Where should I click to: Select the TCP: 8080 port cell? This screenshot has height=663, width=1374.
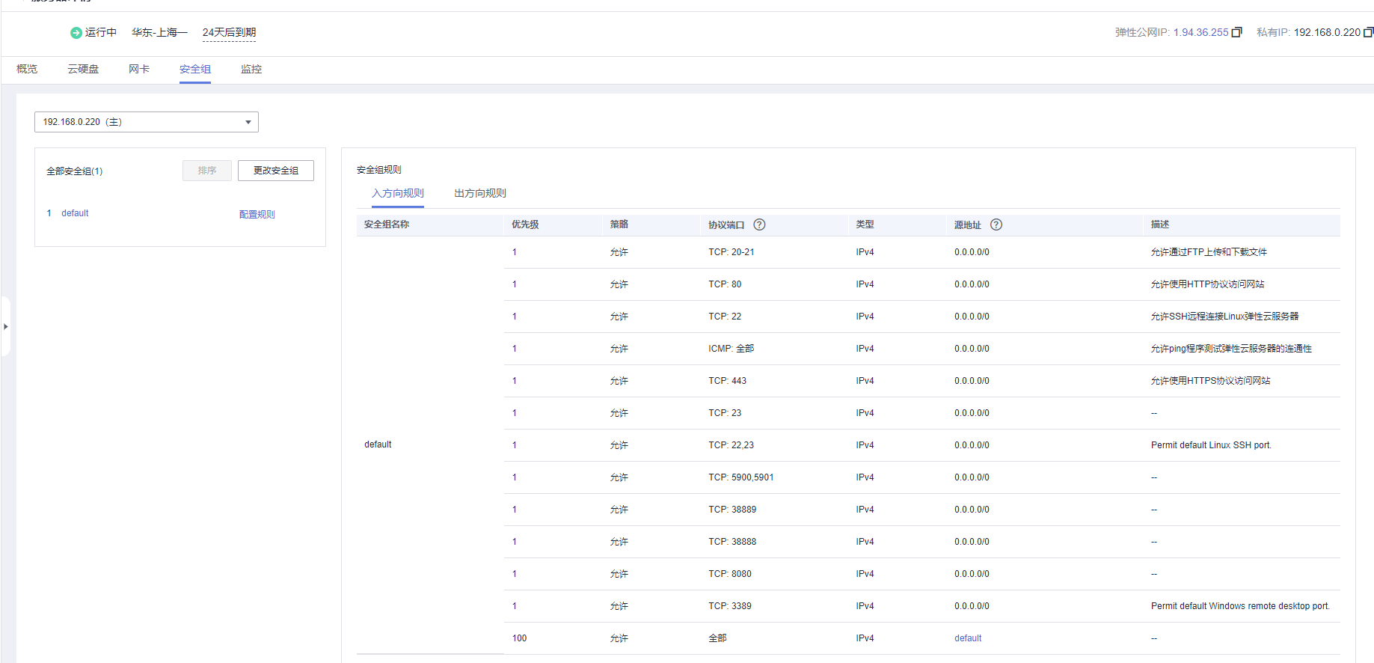point(730,574)
